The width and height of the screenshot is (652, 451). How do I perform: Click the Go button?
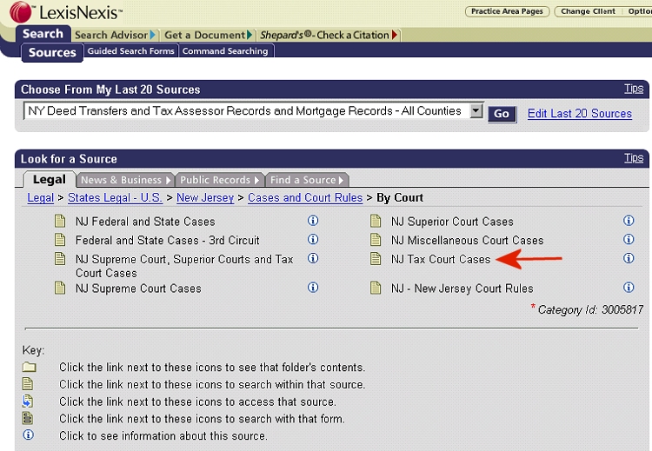[502, 114]
